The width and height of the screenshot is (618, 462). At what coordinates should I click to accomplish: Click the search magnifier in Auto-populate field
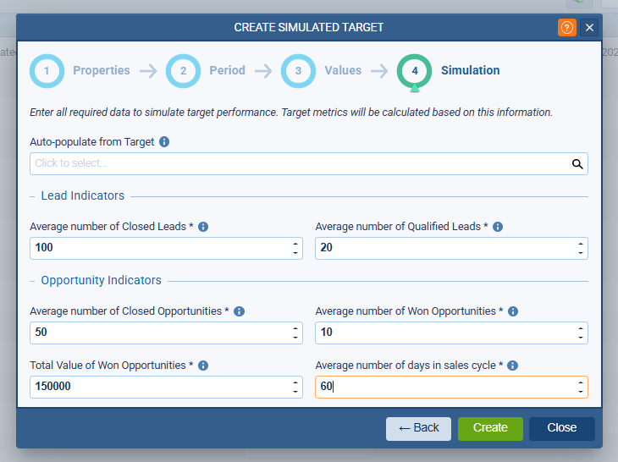tap(577, 164)
